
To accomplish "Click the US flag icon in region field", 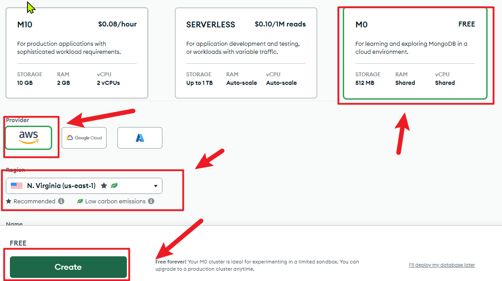I will point(17,185).
